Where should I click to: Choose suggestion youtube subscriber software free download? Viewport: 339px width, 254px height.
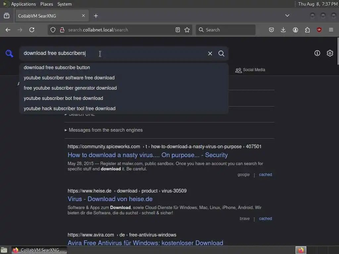124,78
